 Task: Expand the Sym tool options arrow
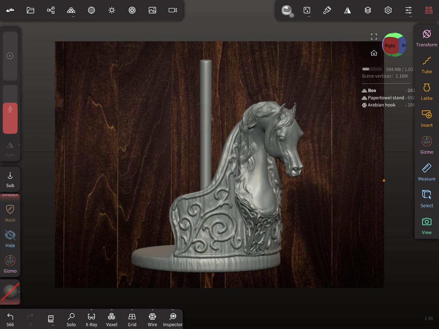click(x=19, y=145)
